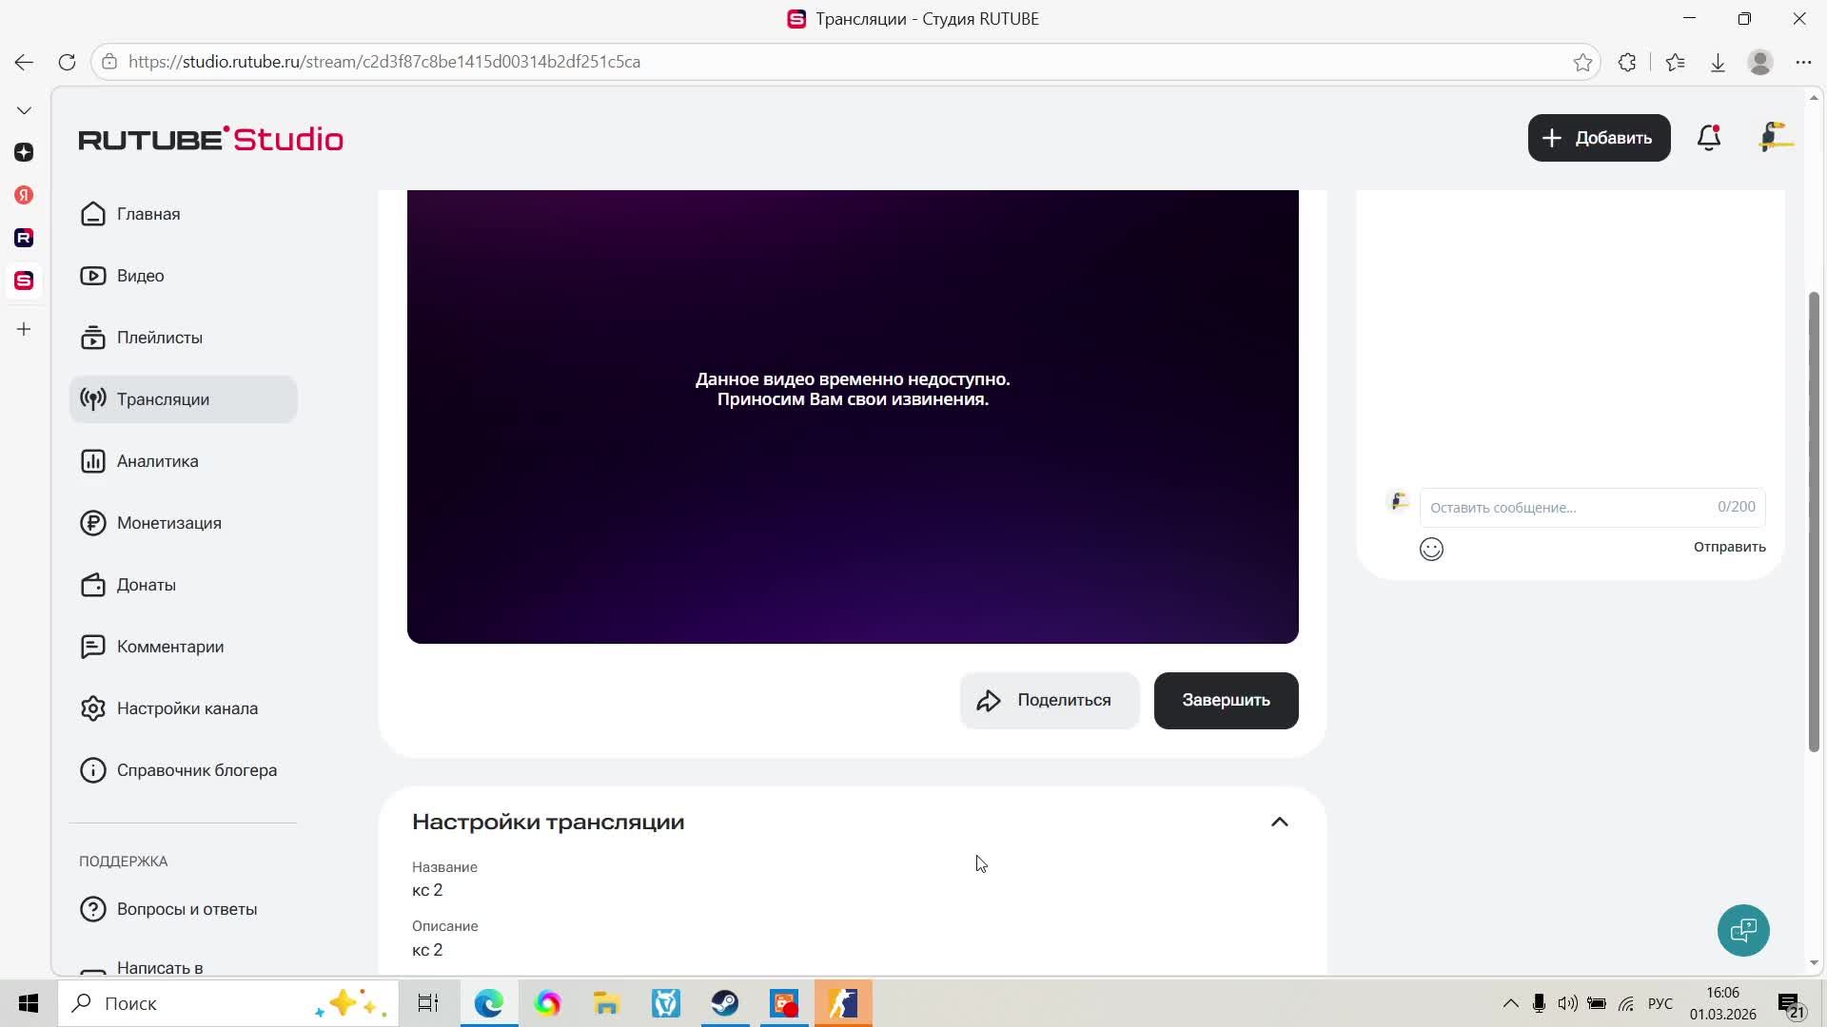Open the support chat bubble button
This screenshot has height=1027, width=1827.
[1743, 930]
